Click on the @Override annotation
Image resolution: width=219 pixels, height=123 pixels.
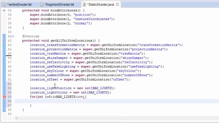(x=31, y=36)
